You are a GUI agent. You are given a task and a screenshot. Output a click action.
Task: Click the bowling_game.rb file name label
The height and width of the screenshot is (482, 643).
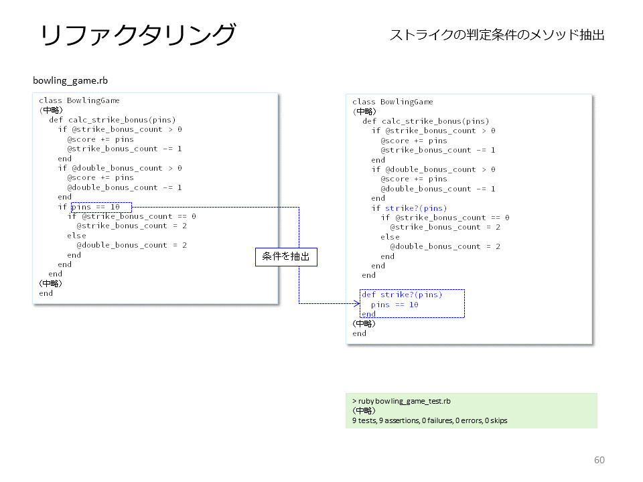[70, 80]
